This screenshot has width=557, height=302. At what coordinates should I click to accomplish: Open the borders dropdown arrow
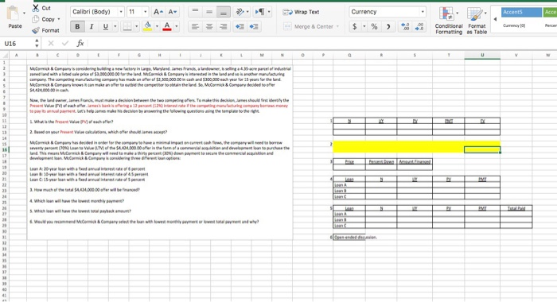(x=136, y=26)
